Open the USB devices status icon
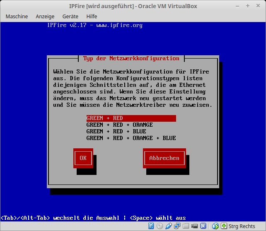The height and width of the screenshot is (231, 266). coord(169,226)
